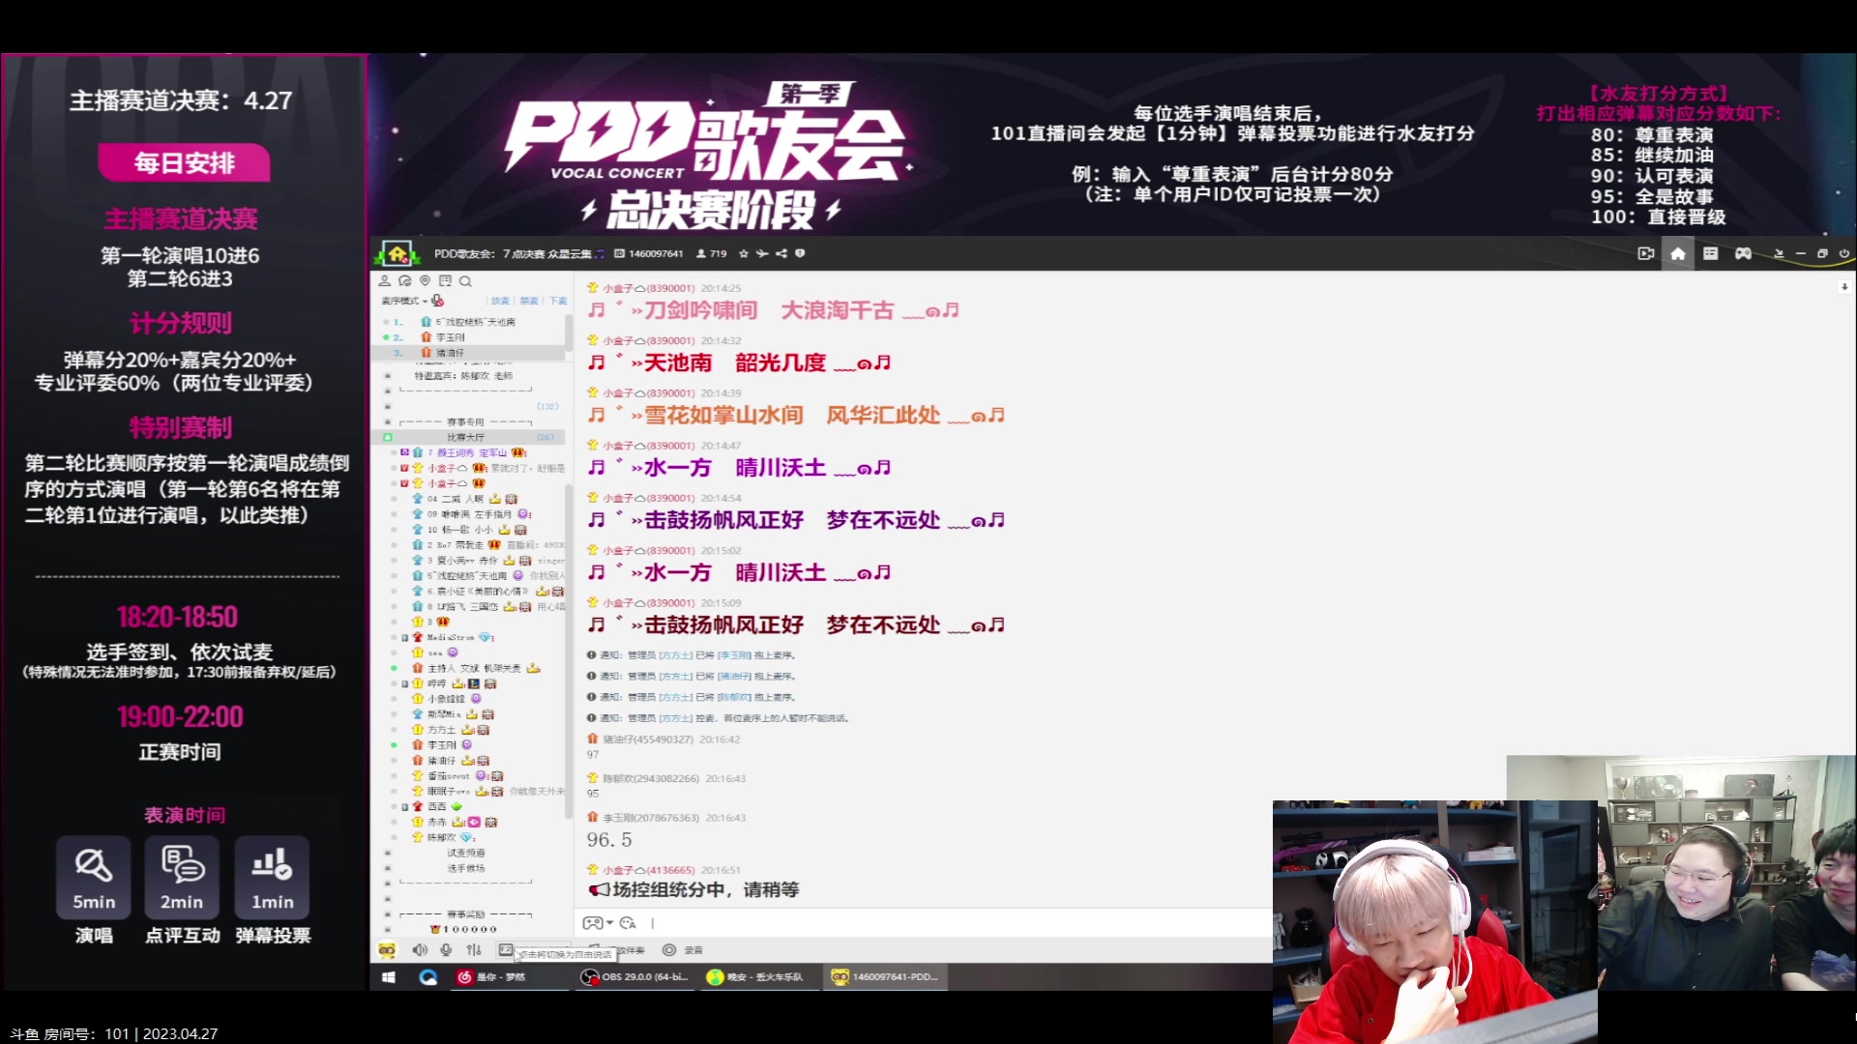Click the 方方土 link in first notification

tap(676, 655)
